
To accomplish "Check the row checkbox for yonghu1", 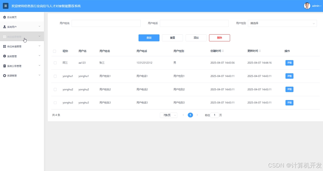I will click(55, 76).
